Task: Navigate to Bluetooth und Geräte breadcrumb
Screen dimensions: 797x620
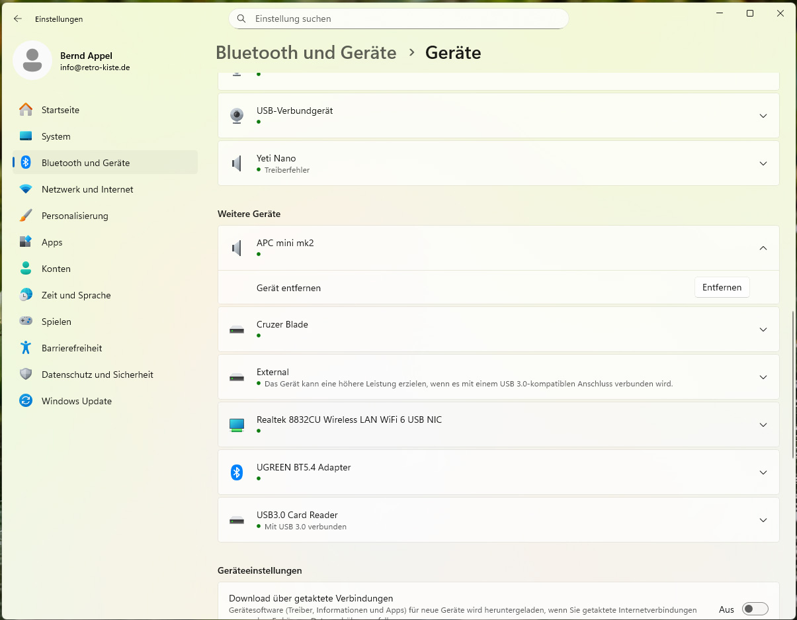Action: click(x=306, y=52)
